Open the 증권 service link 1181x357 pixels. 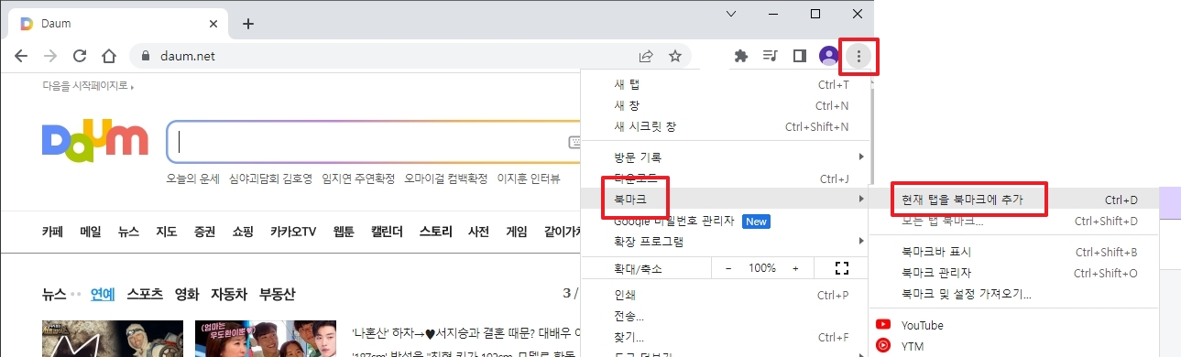pos(204,232)
